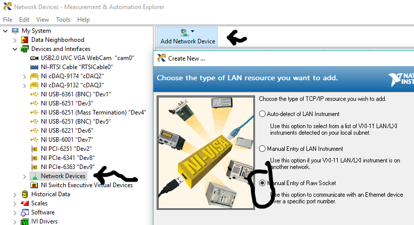Viewport: 414px width, 225px height.
Task: Open the View menu
Action: [x=42, y=20]
